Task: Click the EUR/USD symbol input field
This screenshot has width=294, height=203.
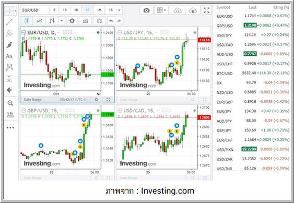Action: (35, 10)
